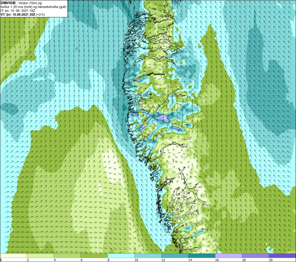Click the scale label "4"
Viewport: 296px width, 262px height.
[x=54, y=260]
